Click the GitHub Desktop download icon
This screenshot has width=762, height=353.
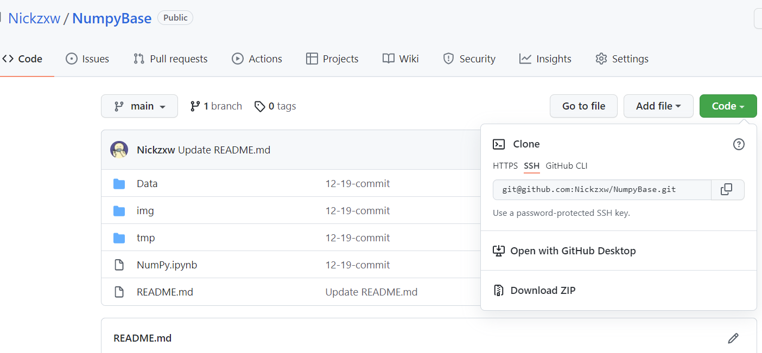[499, 251]
